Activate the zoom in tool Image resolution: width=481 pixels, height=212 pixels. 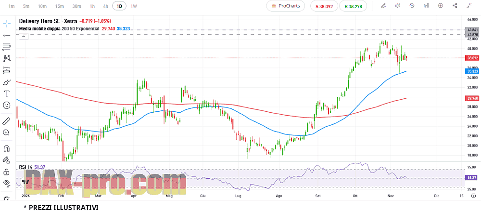coord(6,132)
